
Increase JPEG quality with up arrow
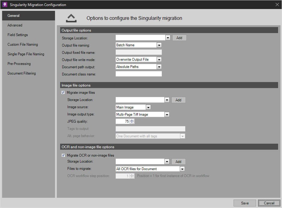point(132,120)
